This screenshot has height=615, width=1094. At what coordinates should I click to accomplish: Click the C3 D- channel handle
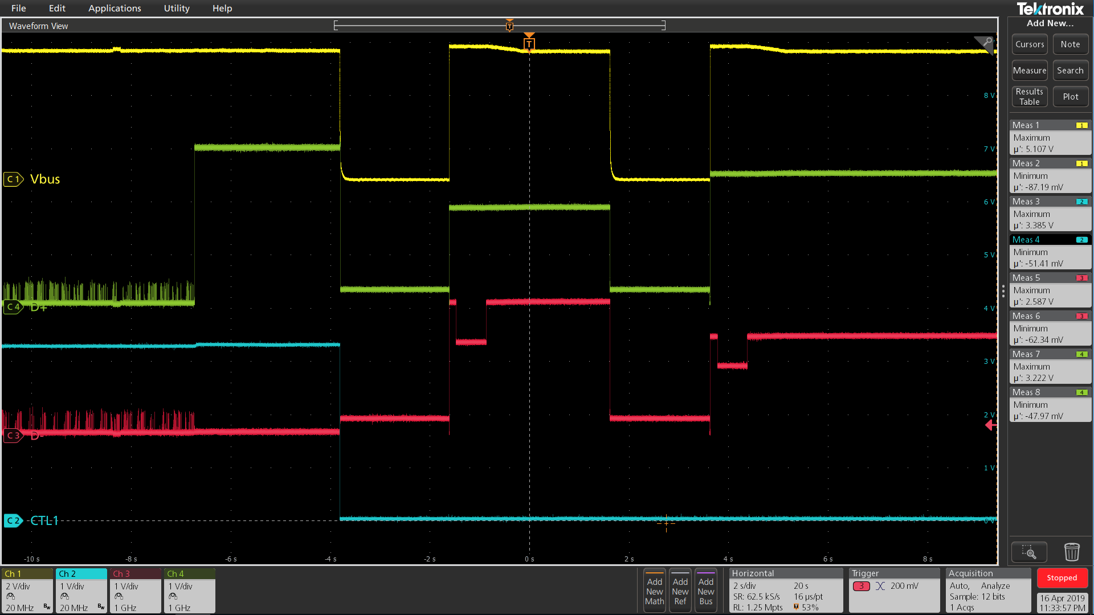pyautogui.click(x=13, y=436)
